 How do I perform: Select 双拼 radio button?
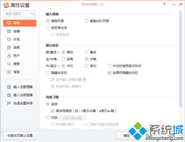(x=48, y=118)
